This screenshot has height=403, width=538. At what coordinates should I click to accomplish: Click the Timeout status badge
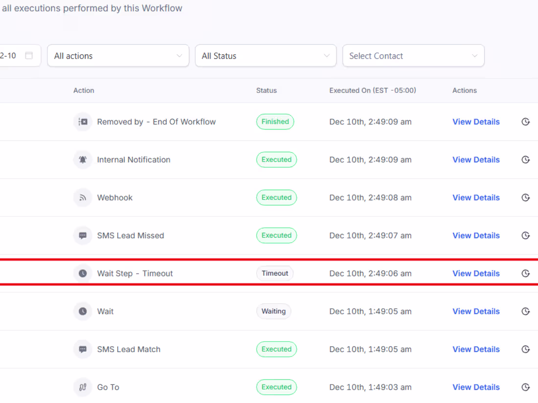point(275,274)
